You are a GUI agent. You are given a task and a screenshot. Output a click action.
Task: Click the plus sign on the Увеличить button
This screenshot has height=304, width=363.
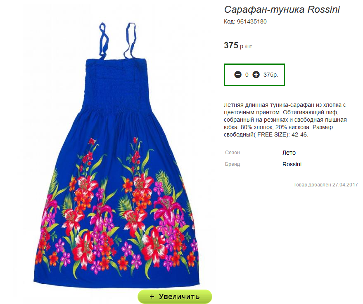(152, 297)
